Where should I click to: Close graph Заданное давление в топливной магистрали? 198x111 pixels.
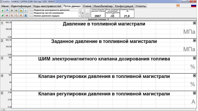click(195, 40)
